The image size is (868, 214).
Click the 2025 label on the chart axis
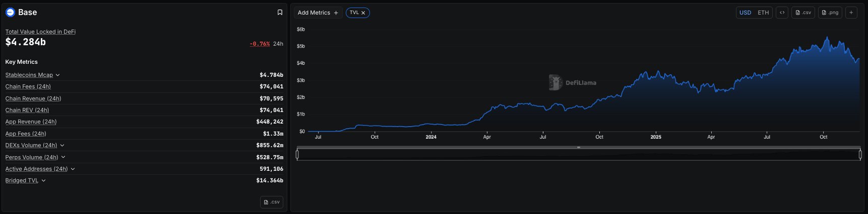pos(656,137)
